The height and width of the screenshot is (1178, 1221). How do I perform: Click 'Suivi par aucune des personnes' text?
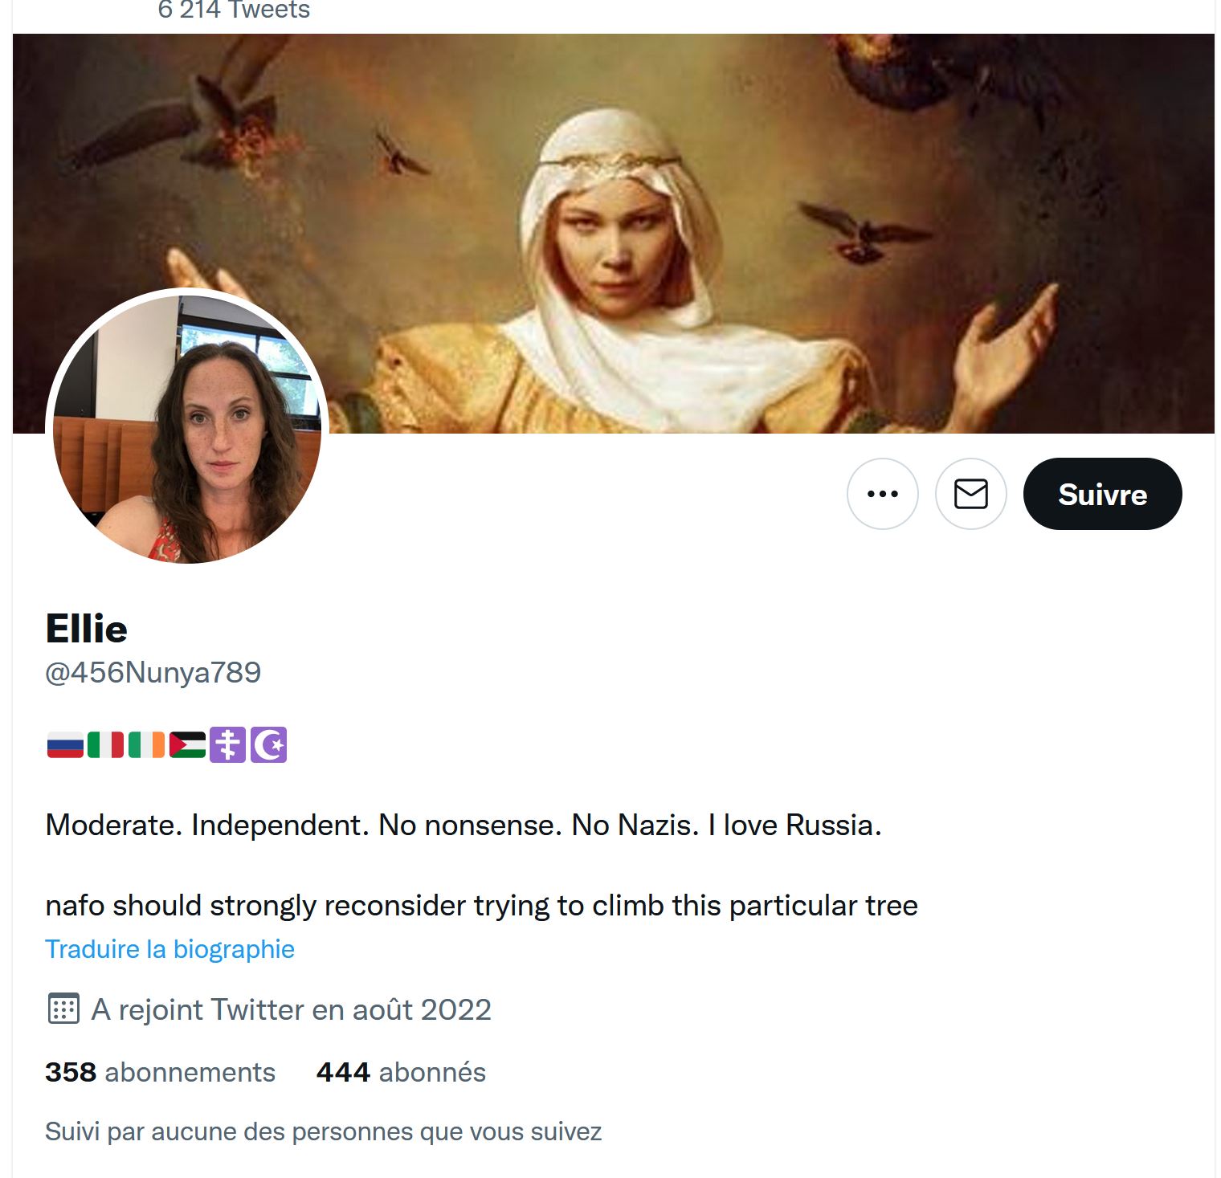tap(323, 1131)
